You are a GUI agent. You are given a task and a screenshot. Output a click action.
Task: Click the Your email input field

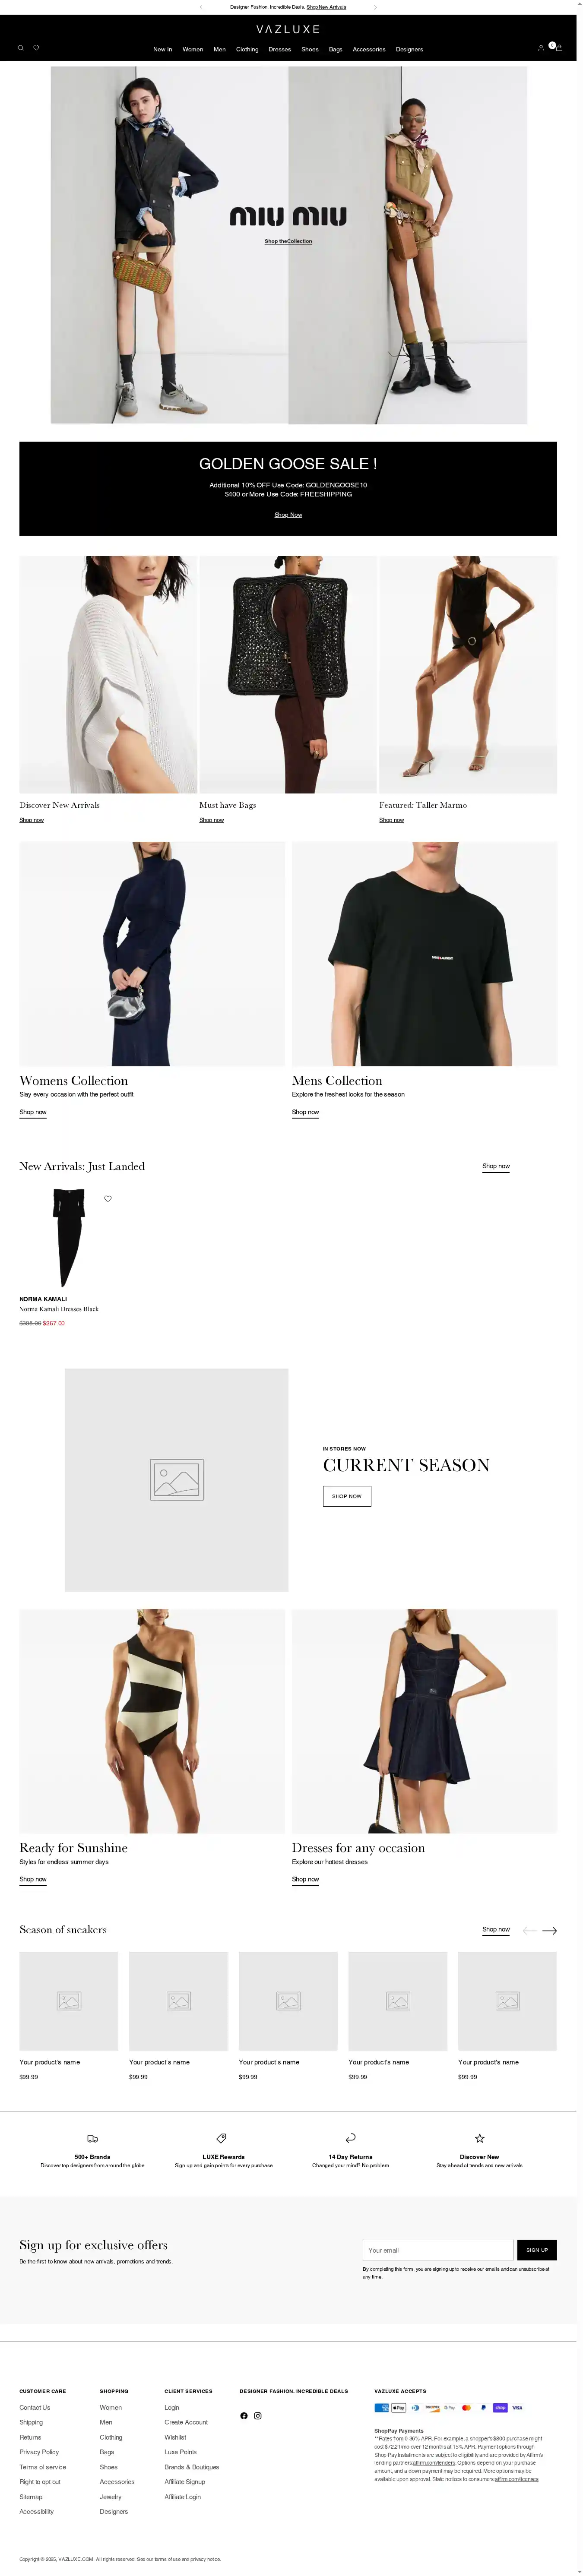point(438,2249)
